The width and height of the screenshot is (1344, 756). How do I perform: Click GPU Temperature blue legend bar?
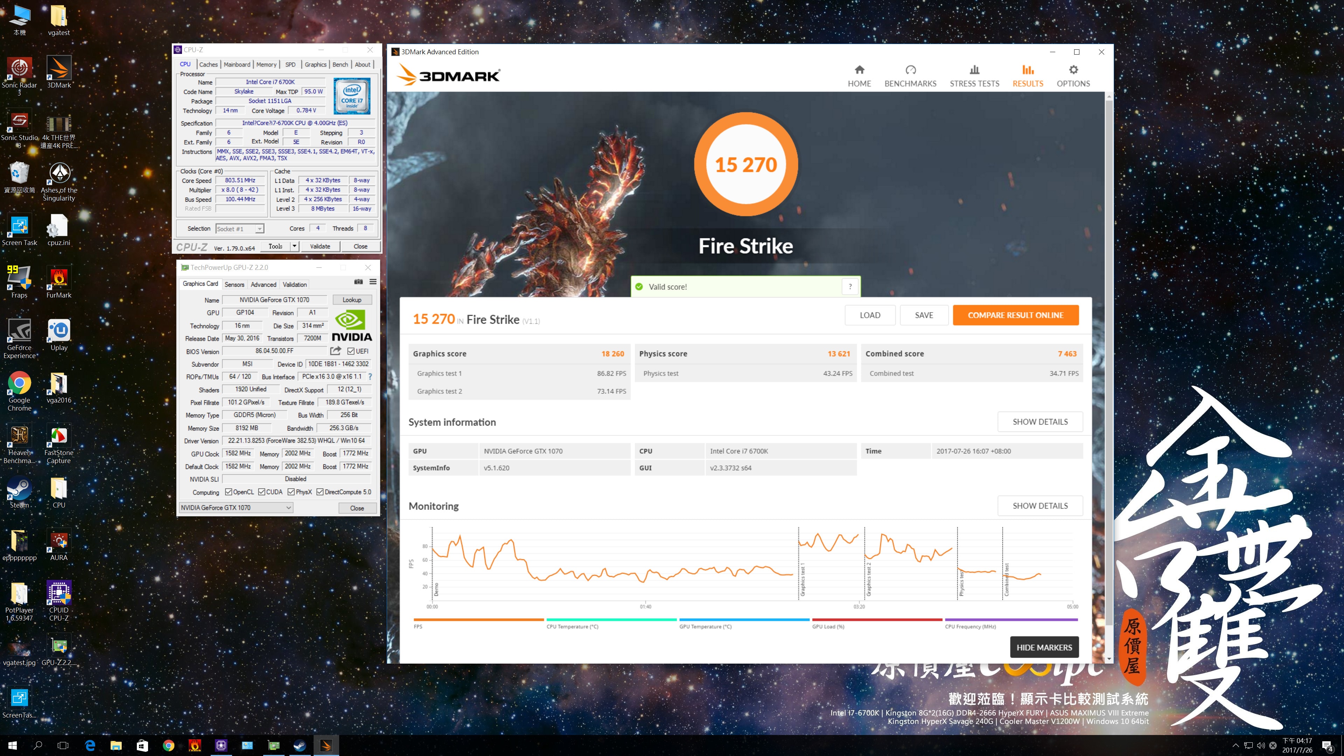(744, 620)
